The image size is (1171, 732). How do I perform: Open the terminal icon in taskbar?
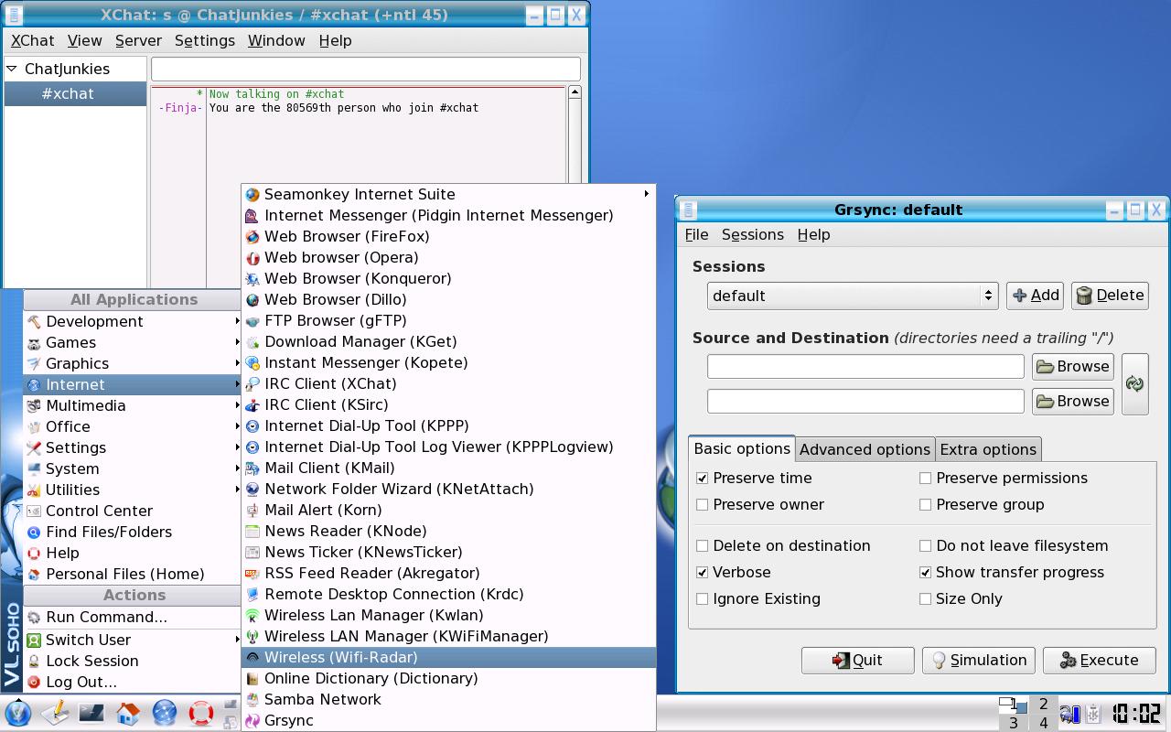coord(91,712)
